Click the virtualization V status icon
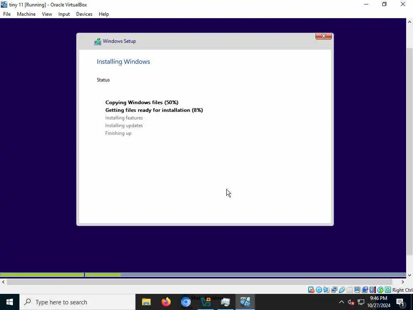The image size is (413, 310). coord(372,290)
